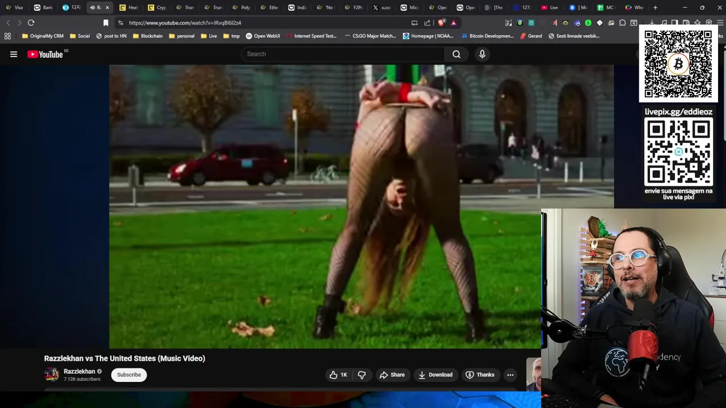Open a new browser tab
This screenshot has height=408, width=726.
pyautogui.click(x=655, y=7)
